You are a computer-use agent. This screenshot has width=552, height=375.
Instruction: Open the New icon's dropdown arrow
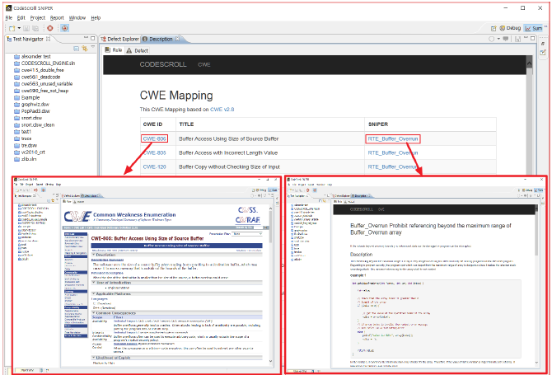19,28
